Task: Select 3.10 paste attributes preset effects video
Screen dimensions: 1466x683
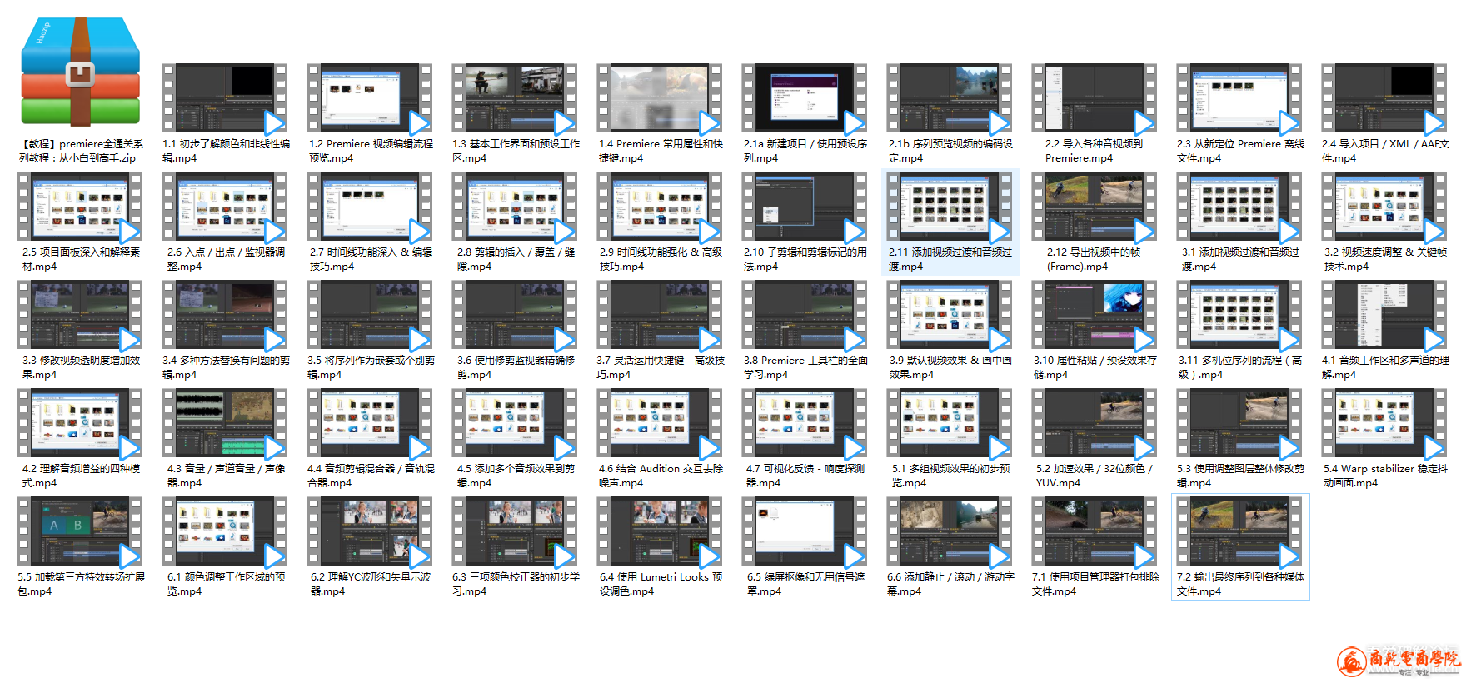Action: (1095, 315)
